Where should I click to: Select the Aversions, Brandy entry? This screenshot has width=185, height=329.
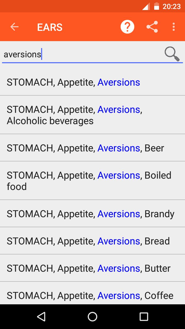(x=92, y=214)
